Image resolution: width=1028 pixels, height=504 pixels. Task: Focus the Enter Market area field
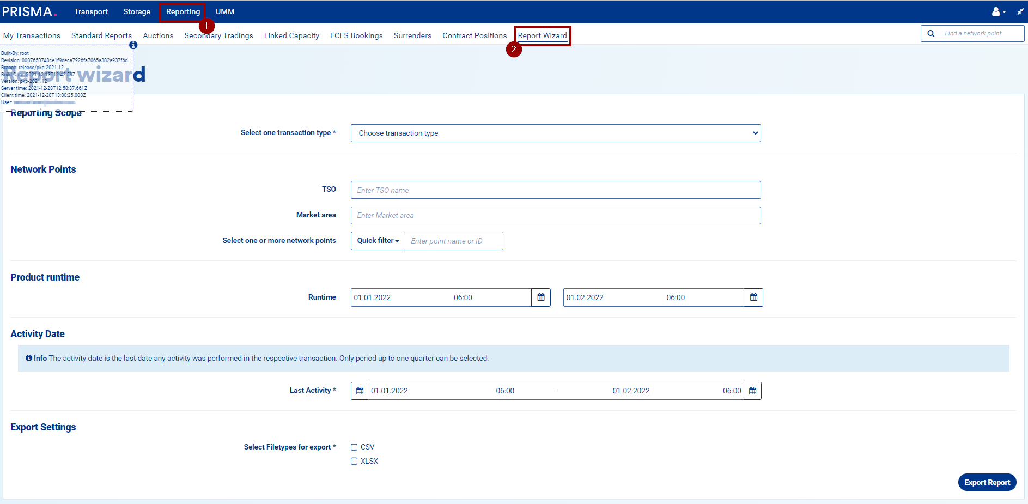click(556, 215)
